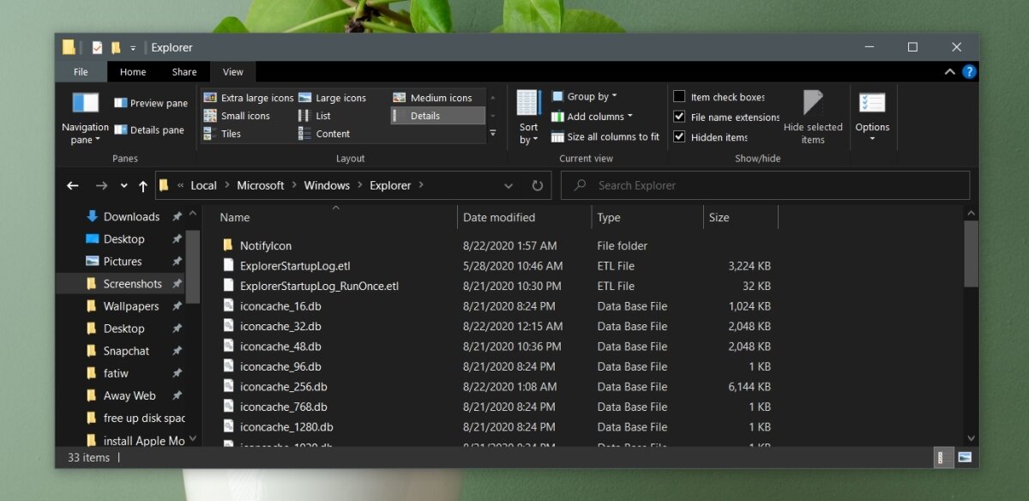Click the Sort by icon
This screenshot has width=1029, height=501.
click(x=528, y=105)
